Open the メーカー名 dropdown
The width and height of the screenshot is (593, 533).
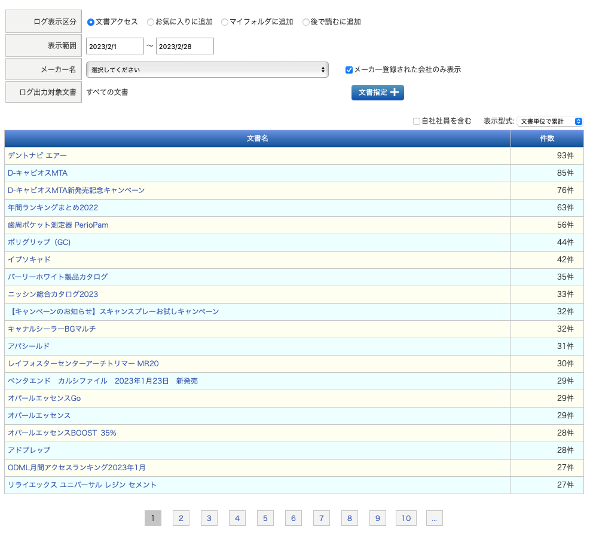(x=207, y=69)
